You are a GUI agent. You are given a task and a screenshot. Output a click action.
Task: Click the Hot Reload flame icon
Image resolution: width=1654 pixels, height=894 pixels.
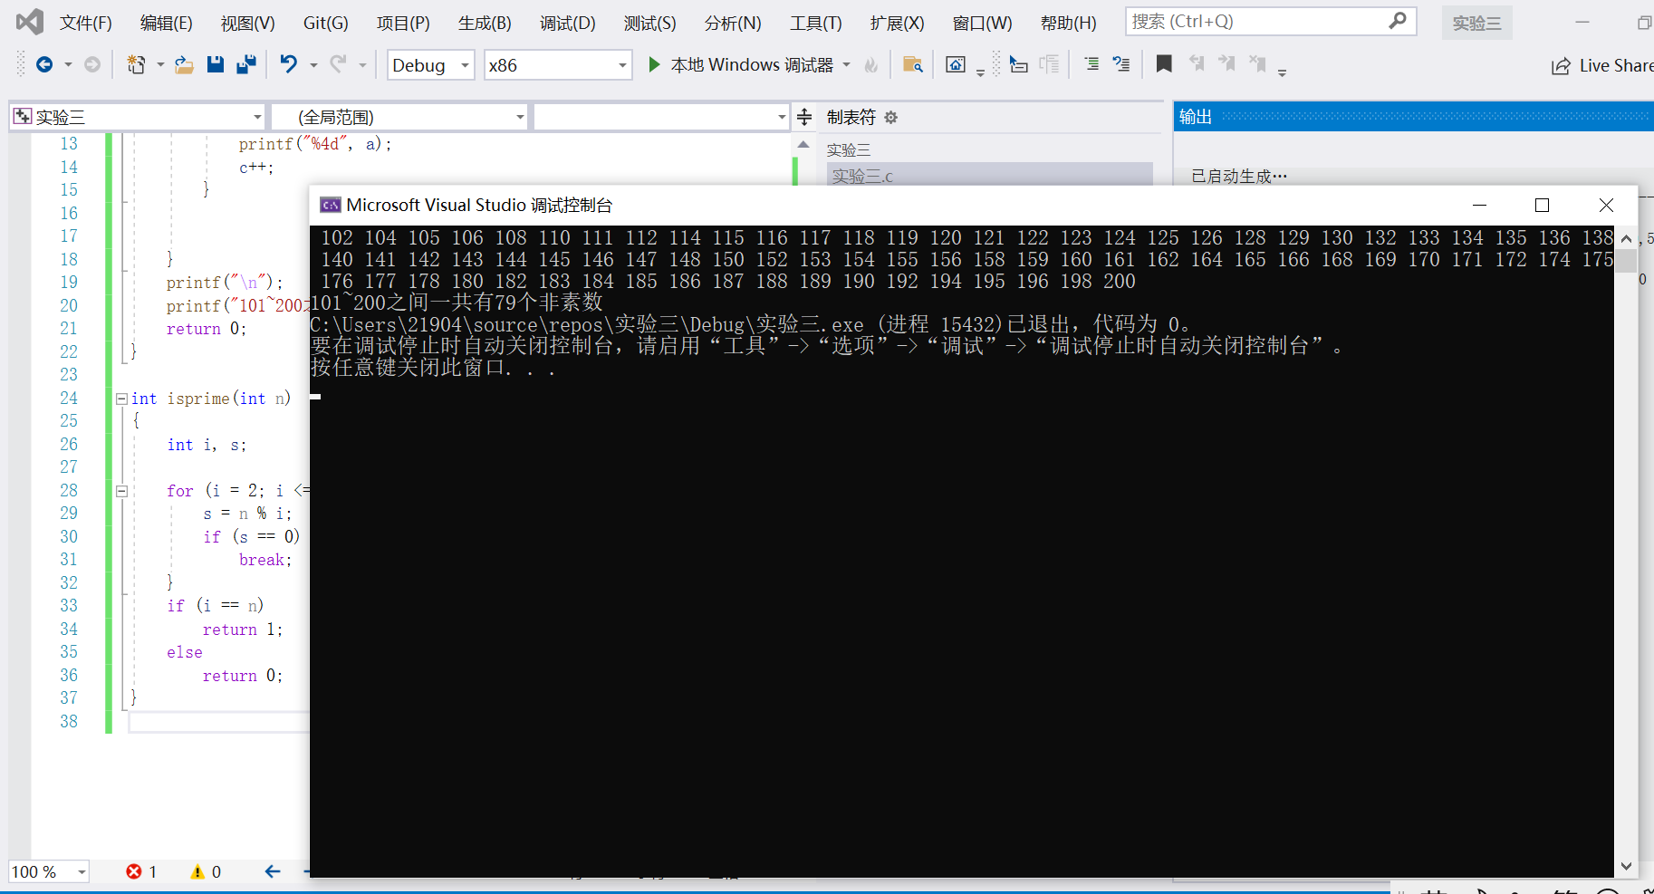pyautogui.click(x=871, y=65)
